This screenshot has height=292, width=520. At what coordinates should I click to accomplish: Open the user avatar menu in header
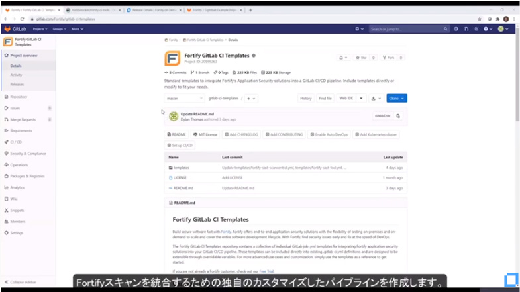(x=503, y=29)
